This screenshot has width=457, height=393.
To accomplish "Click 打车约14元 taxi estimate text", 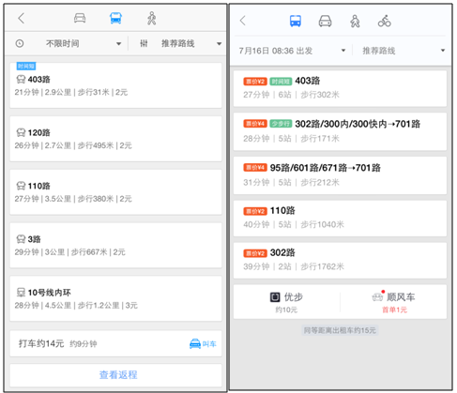I will (x=41, y=344).
